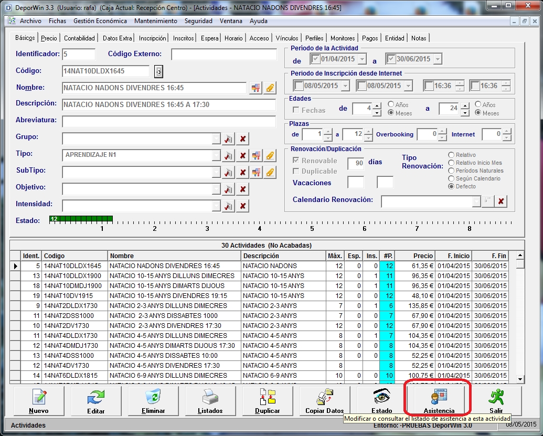Image resolution: width=543 pixels, height=436 pixels.
Task: Switch to the Precio tab
Action: pyautogui.click(x=49, y=38)
